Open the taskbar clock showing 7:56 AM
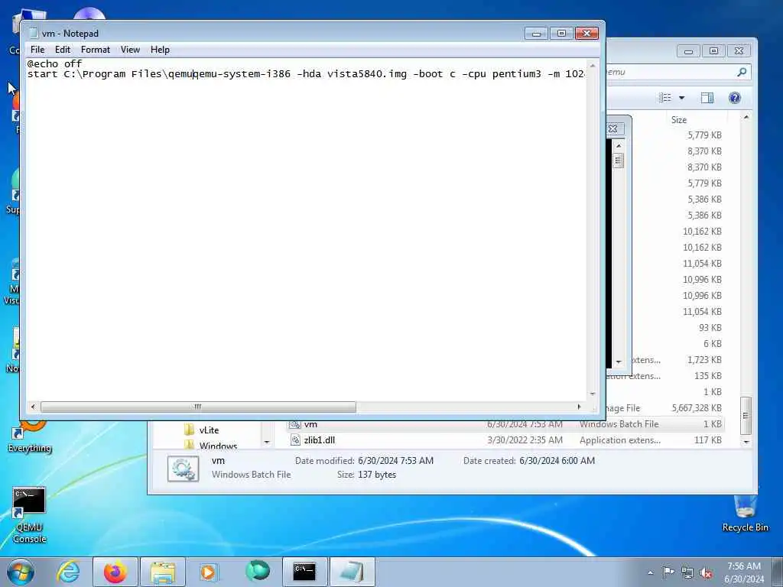The width and height of the screenshot is (783, 587). point(744,572)
